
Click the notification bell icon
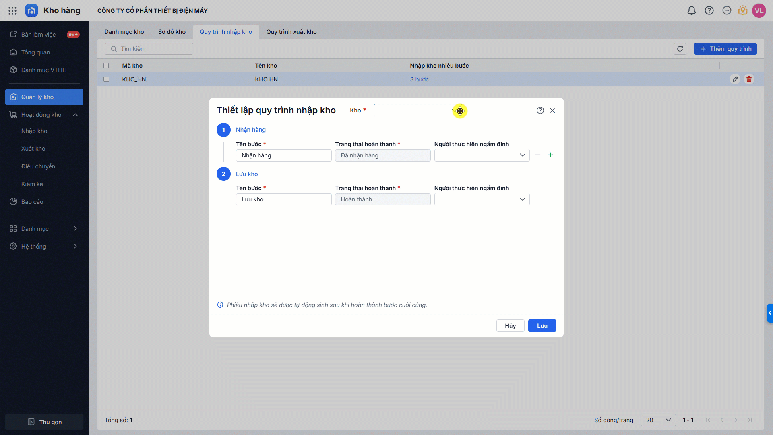tap(691, 11)
